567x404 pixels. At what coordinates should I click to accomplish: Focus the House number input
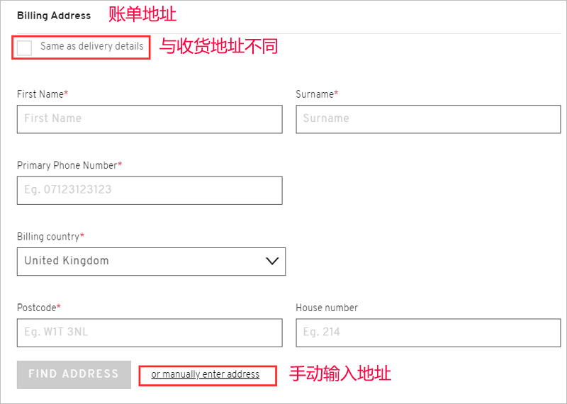click(428, 332)
